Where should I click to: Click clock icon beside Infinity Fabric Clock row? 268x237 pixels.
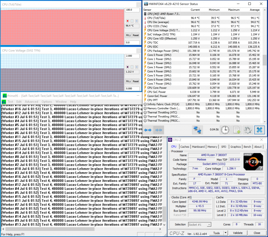(145, 104)
